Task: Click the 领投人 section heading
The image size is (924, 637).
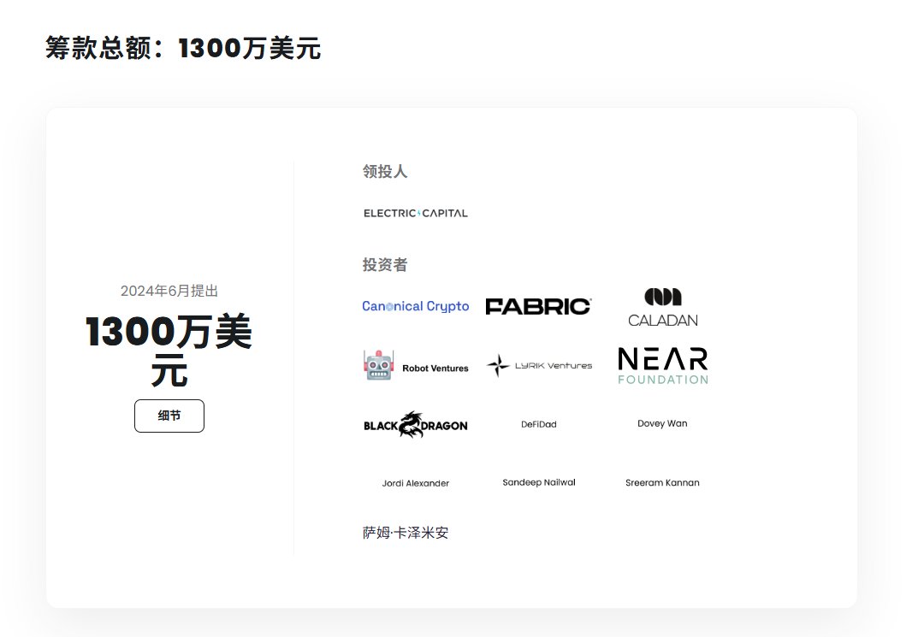Action: point(385,171)
